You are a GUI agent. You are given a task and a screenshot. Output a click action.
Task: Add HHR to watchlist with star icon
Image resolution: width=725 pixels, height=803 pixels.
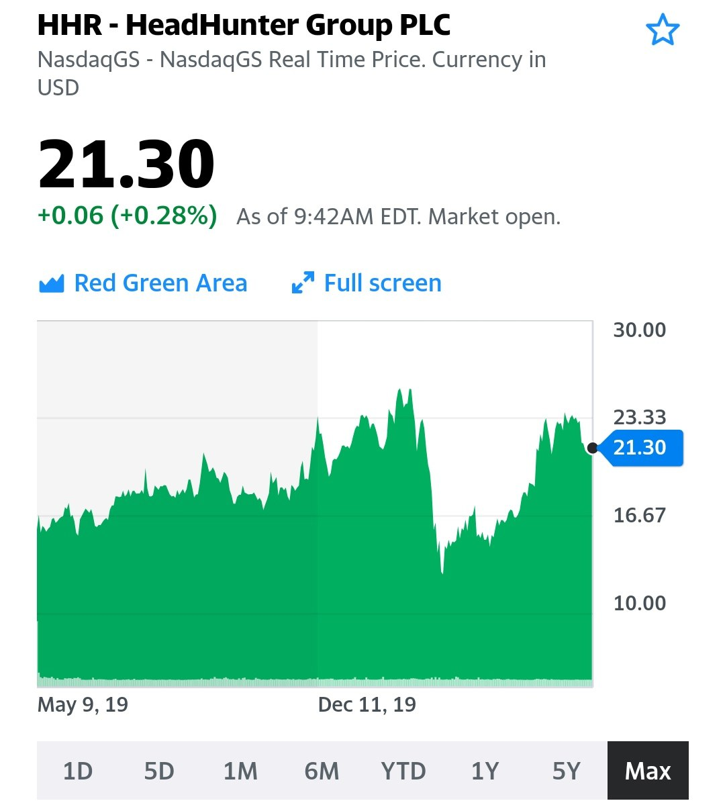coord(662,30)
